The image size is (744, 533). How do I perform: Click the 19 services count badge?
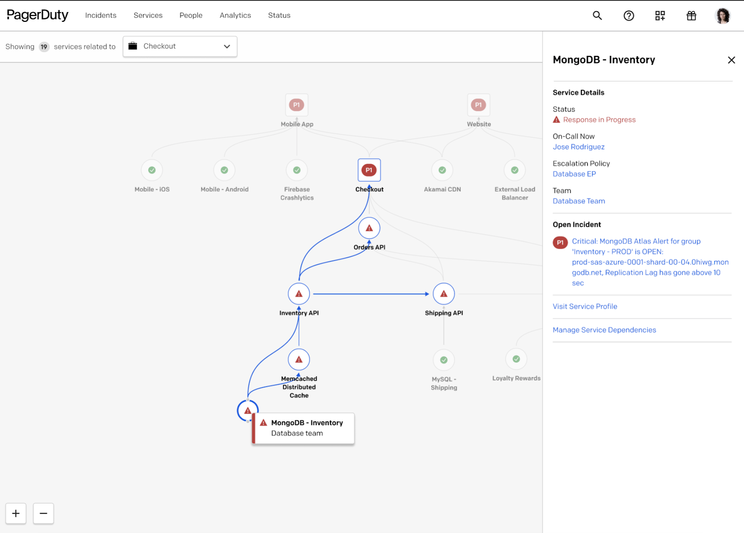(44, 47)
